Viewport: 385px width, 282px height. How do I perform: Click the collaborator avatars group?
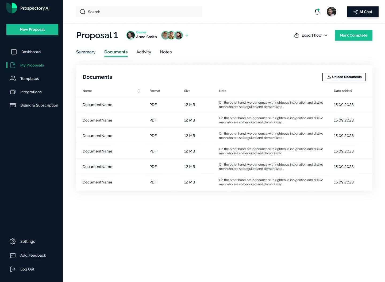(x=172, y=35)
